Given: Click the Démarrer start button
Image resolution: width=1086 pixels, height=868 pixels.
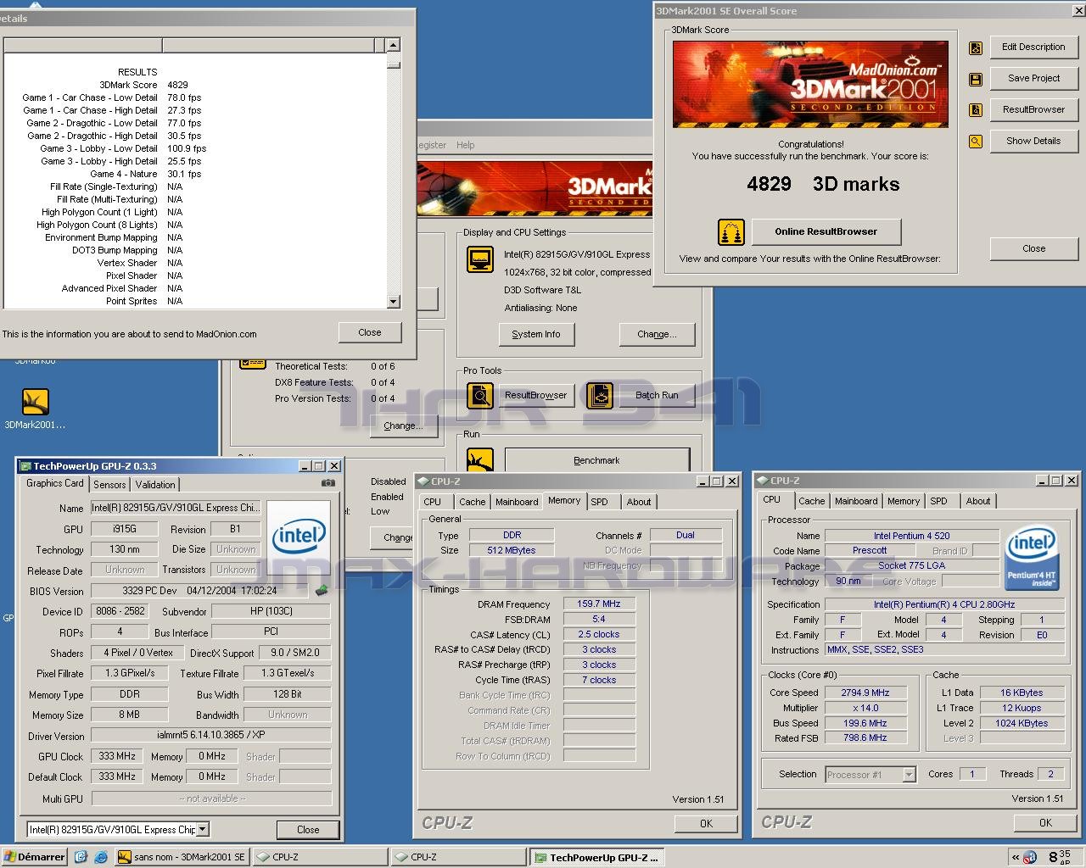Looking at the screenshot, I should tap(35, 857).
